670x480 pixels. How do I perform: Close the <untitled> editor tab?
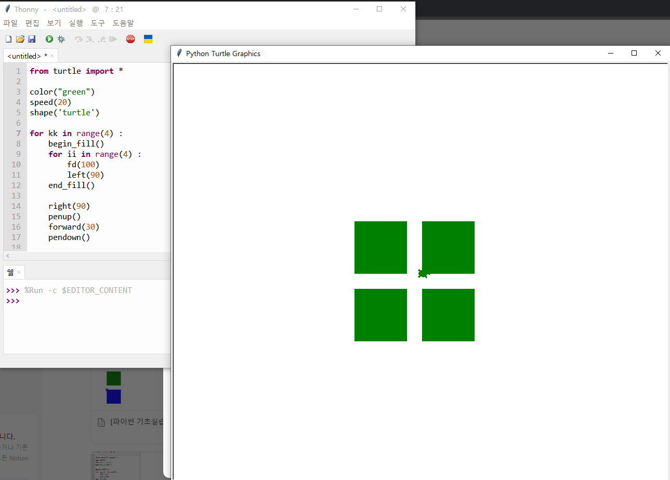52,56
